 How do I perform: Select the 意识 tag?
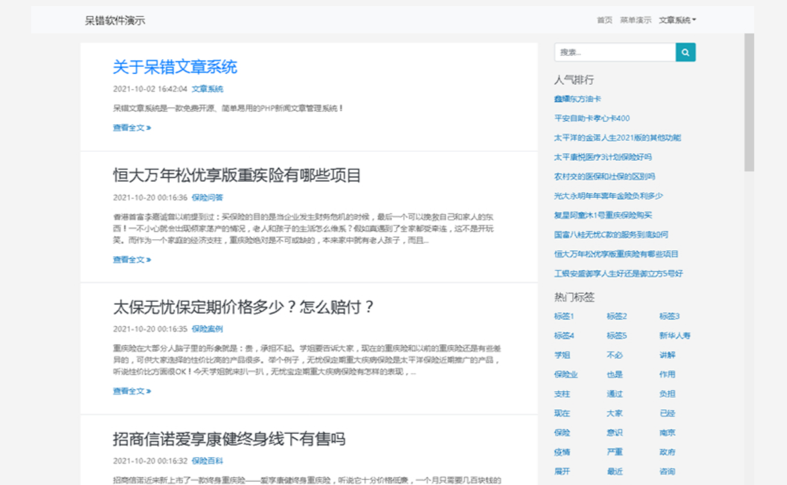[x=615, y=433]
